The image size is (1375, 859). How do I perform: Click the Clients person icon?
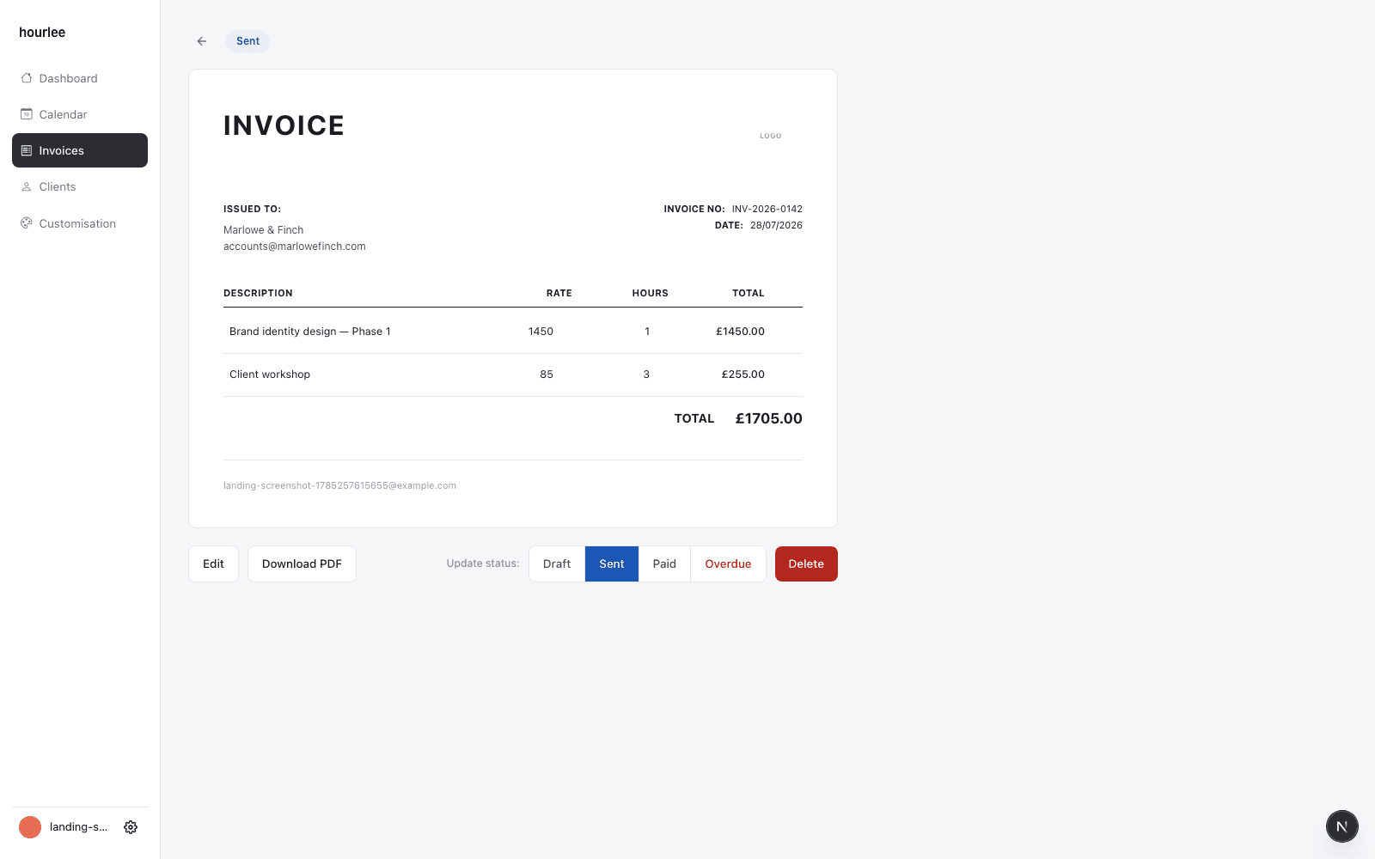(27, 186)
